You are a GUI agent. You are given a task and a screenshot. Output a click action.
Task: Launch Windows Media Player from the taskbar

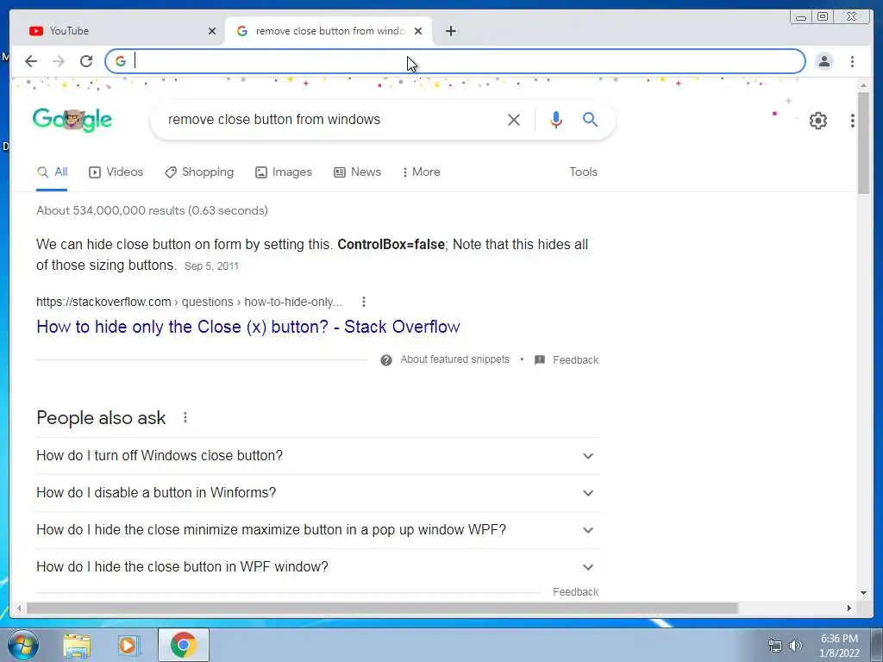(129, 645)
